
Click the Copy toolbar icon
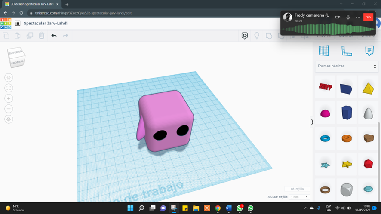tap(6, 36)
